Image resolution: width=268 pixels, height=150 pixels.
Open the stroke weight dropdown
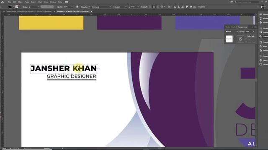point(38,7)
